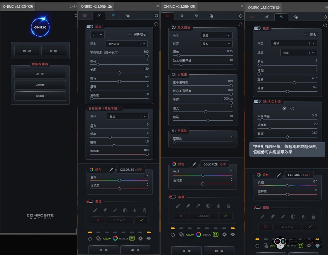Click the reset arrows icon under ONIRIC 射线
This screenshot has width=328, height=255.
pyautogui.click(x=292, y=108)
